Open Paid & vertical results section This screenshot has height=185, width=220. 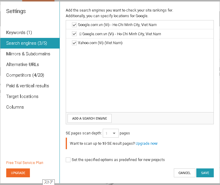pos(28,86)
